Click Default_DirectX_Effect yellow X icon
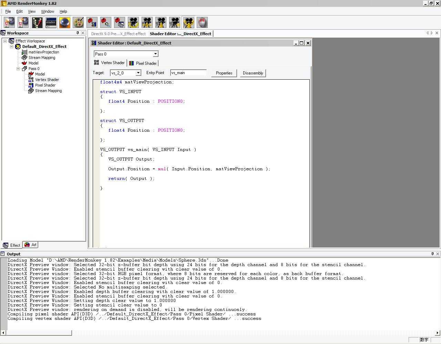This screenshot has height=344, width=441. click(x=18, y=47)
